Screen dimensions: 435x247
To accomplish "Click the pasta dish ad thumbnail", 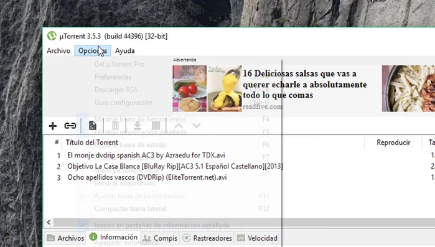I will point(408,88).
